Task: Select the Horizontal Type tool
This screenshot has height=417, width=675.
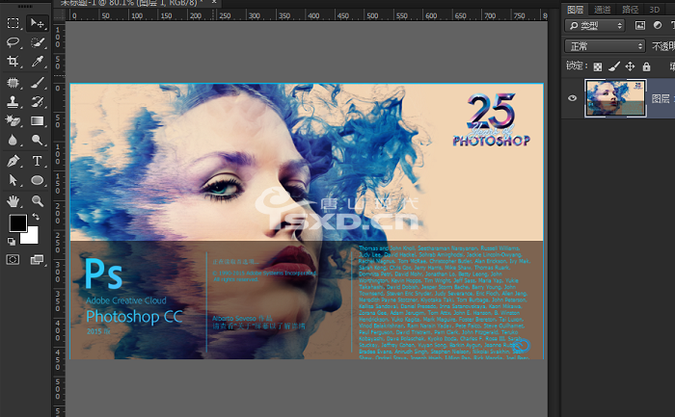Action: tap(37, 161)
